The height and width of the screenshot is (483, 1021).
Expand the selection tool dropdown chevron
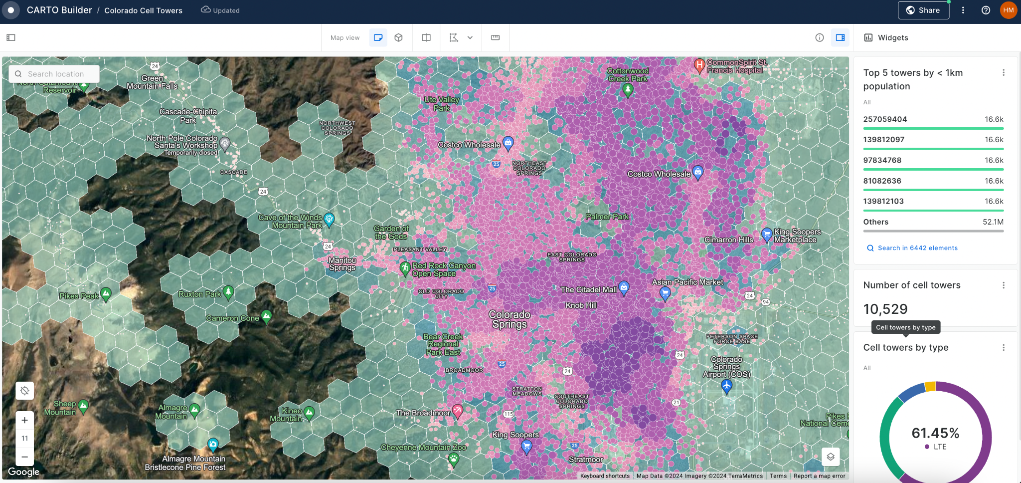pyautogui.click(x=470, y=37)
